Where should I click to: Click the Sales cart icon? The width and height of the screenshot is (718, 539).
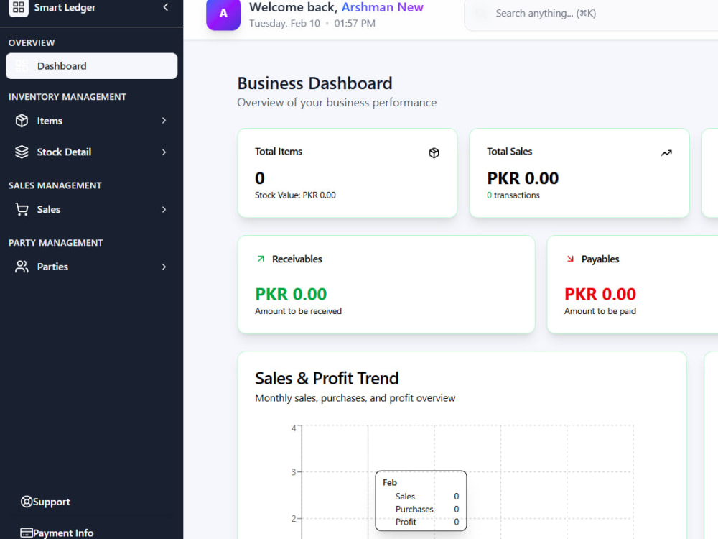click(22, 209)
